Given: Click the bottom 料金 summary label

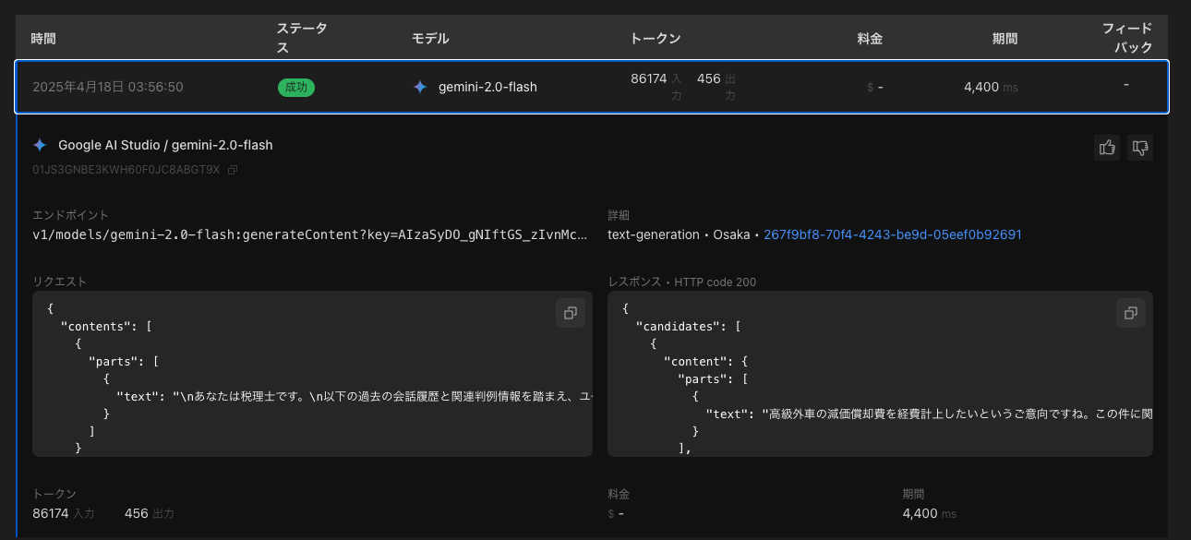Looking at the screenshot, I should click(619, 494).
